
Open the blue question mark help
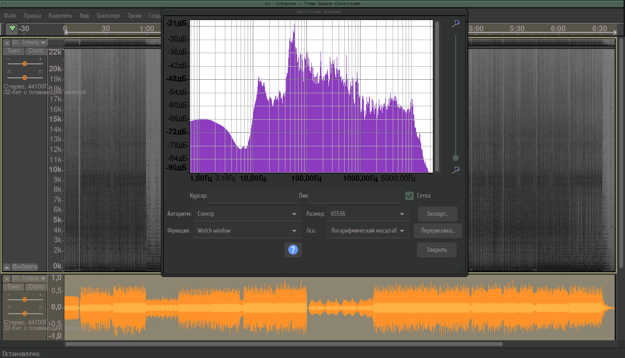[x=293, y=250]
